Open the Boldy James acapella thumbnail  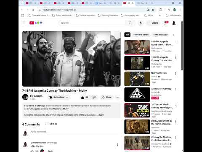click(137, 127)
